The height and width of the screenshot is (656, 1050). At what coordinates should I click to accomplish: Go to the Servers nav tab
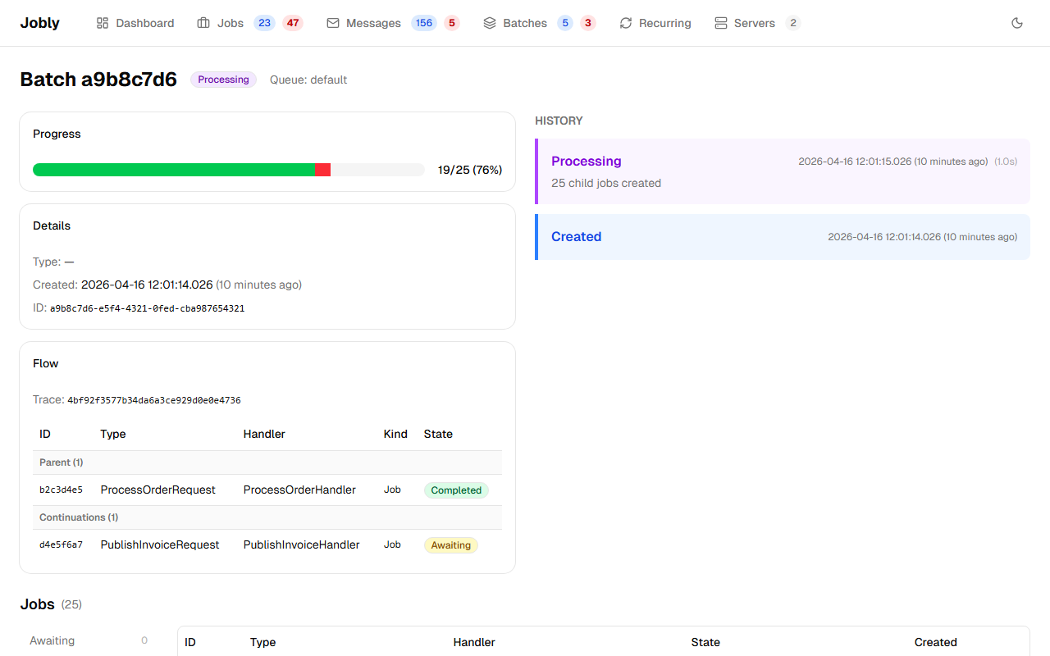754,23
